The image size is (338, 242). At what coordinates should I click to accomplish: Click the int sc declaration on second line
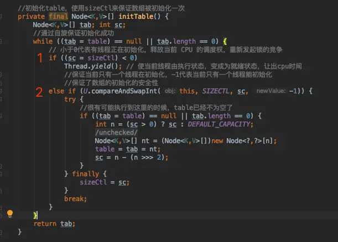112,25
